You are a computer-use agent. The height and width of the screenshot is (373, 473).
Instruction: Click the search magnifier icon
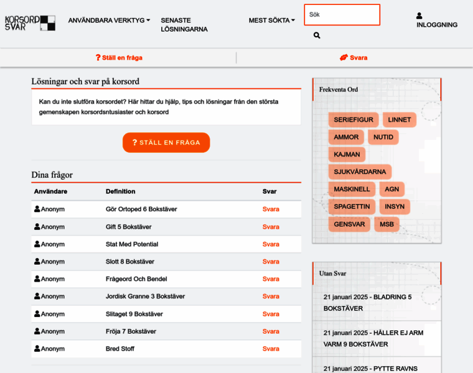point(317,36)
